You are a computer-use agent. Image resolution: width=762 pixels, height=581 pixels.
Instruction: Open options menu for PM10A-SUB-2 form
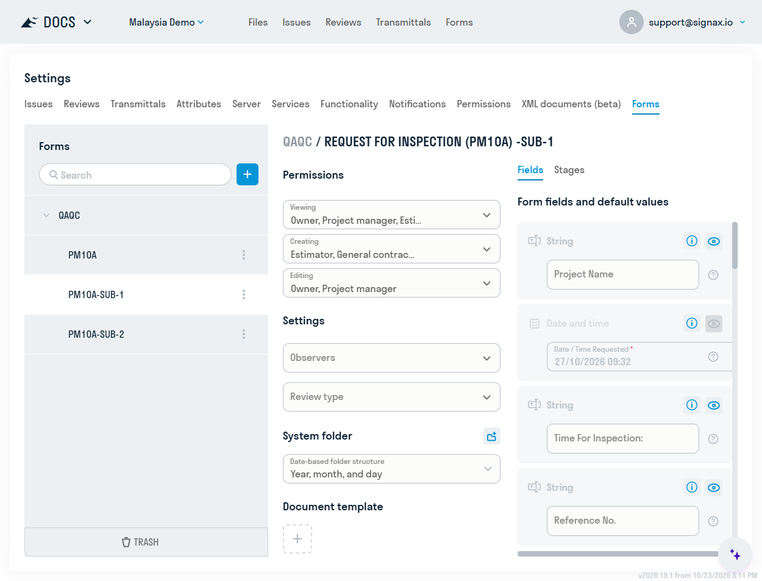tap(244, 334)
